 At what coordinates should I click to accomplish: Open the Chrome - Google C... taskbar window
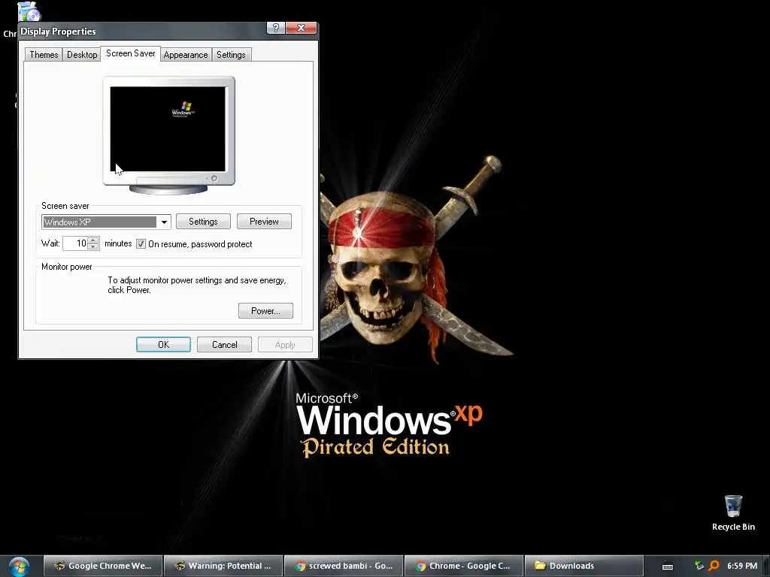(464, 566)
